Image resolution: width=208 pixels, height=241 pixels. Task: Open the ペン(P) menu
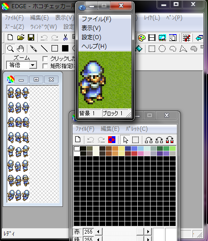174,18
